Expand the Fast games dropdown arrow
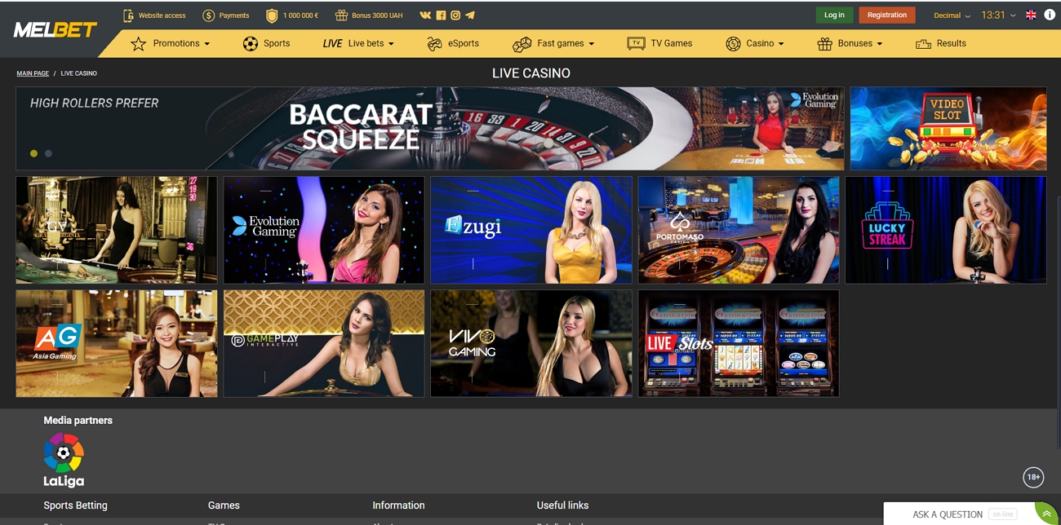The image size is (1061, 525). [x=591, y=44]
